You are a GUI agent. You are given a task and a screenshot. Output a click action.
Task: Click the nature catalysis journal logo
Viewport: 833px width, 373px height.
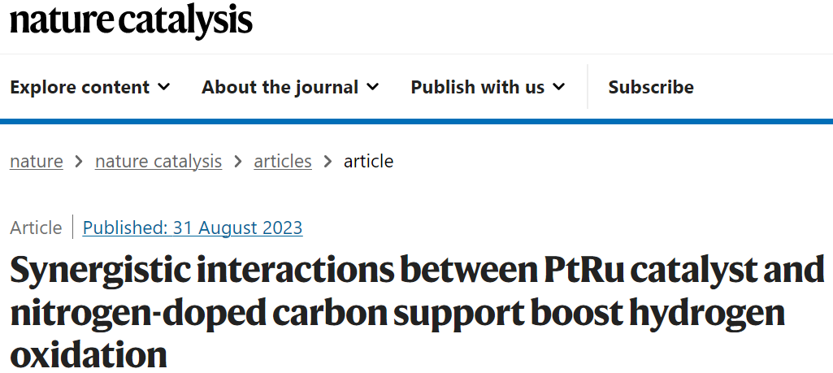coord(131,20)
